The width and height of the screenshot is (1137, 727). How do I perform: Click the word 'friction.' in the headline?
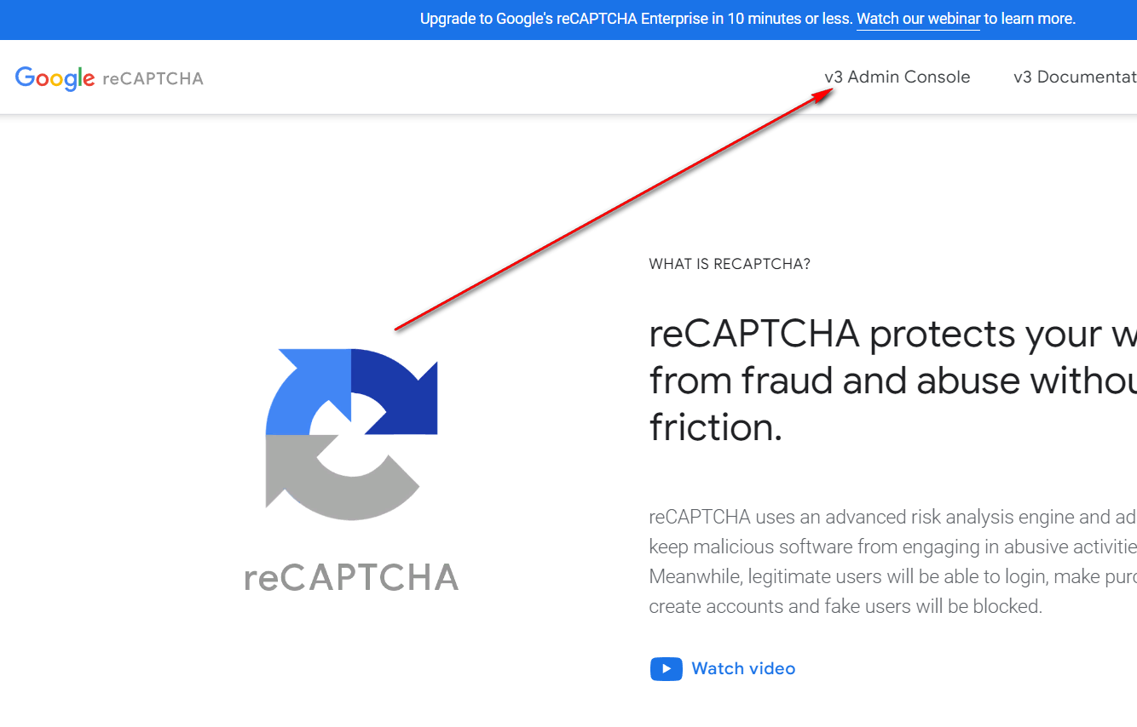715,426
